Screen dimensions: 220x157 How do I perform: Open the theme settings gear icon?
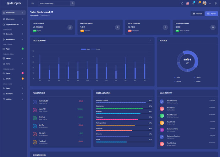(216, 3)
